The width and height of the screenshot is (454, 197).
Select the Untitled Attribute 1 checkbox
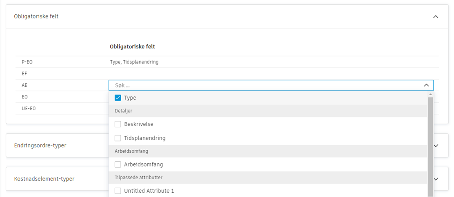[118, 191]
